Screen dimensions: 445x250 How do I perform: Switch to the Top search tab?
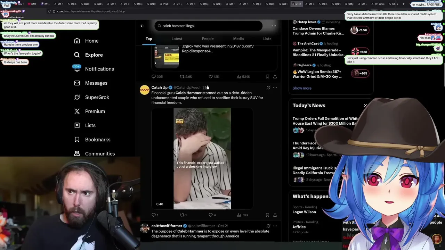tap(149, 39)
